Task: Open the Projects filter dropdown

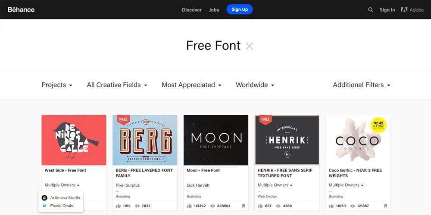Action: 57,85
